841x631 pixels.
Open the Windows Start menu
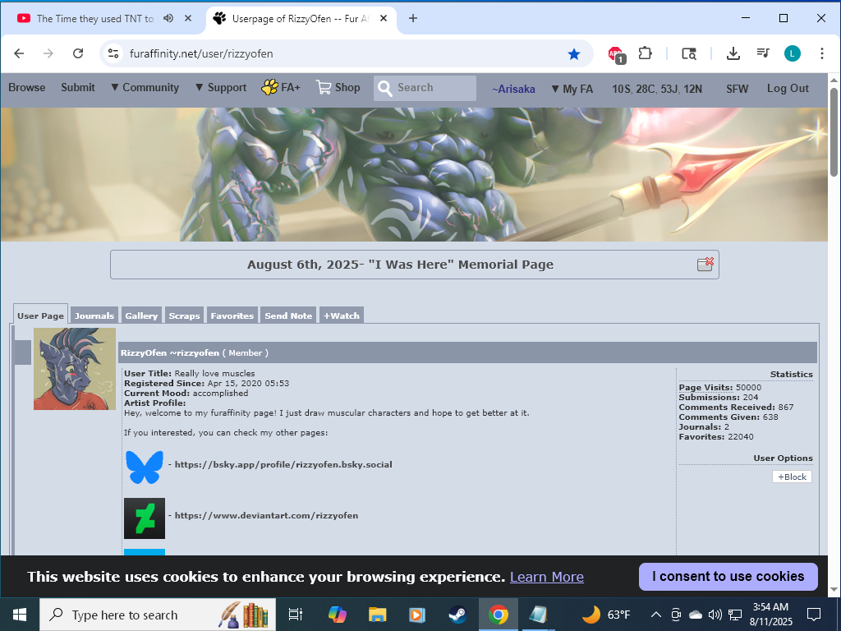point(20,615)
